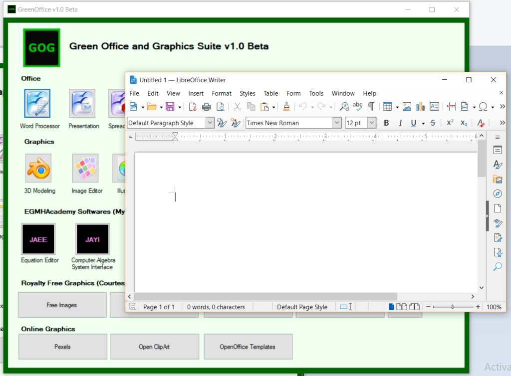Insert field icon in toolbar
The width and height of the screenshot is (511, 376).
coord(465,106)
